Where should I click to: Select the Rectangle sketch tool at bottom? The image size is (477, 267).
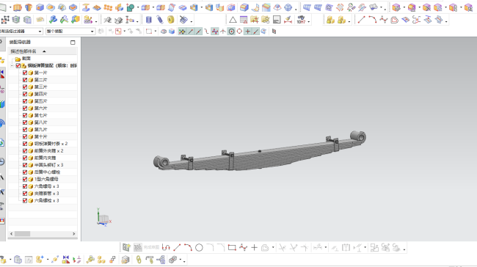232,248
